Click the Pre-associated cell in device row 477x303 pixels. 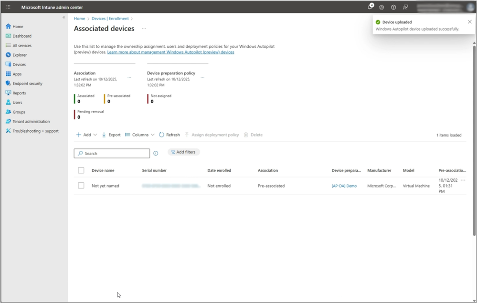[x=271, y=186]
